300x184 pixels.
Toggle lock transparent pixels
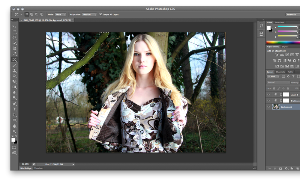[274, 88]
